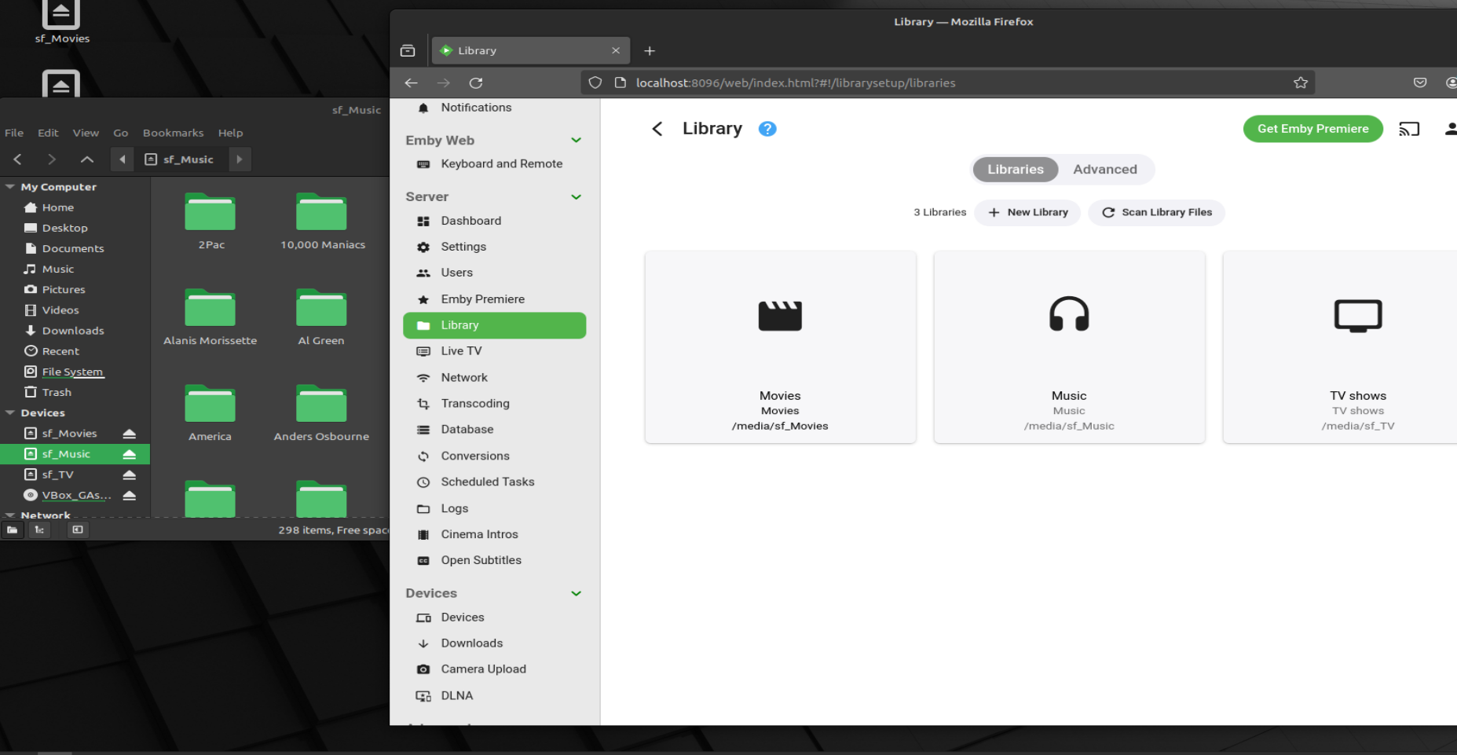Click file manager back arrow
1457x755 pixels.
[18, 159]
